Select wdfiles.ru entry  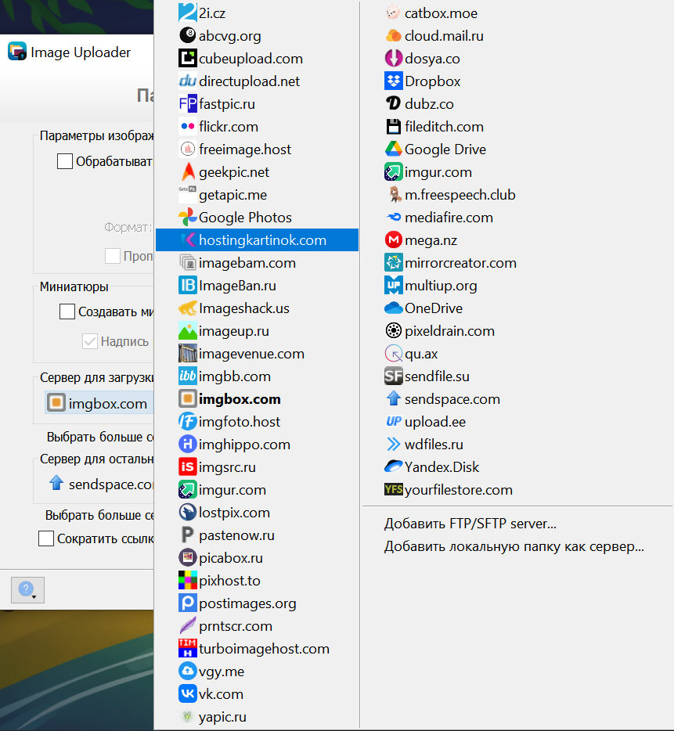pos(517,445)
